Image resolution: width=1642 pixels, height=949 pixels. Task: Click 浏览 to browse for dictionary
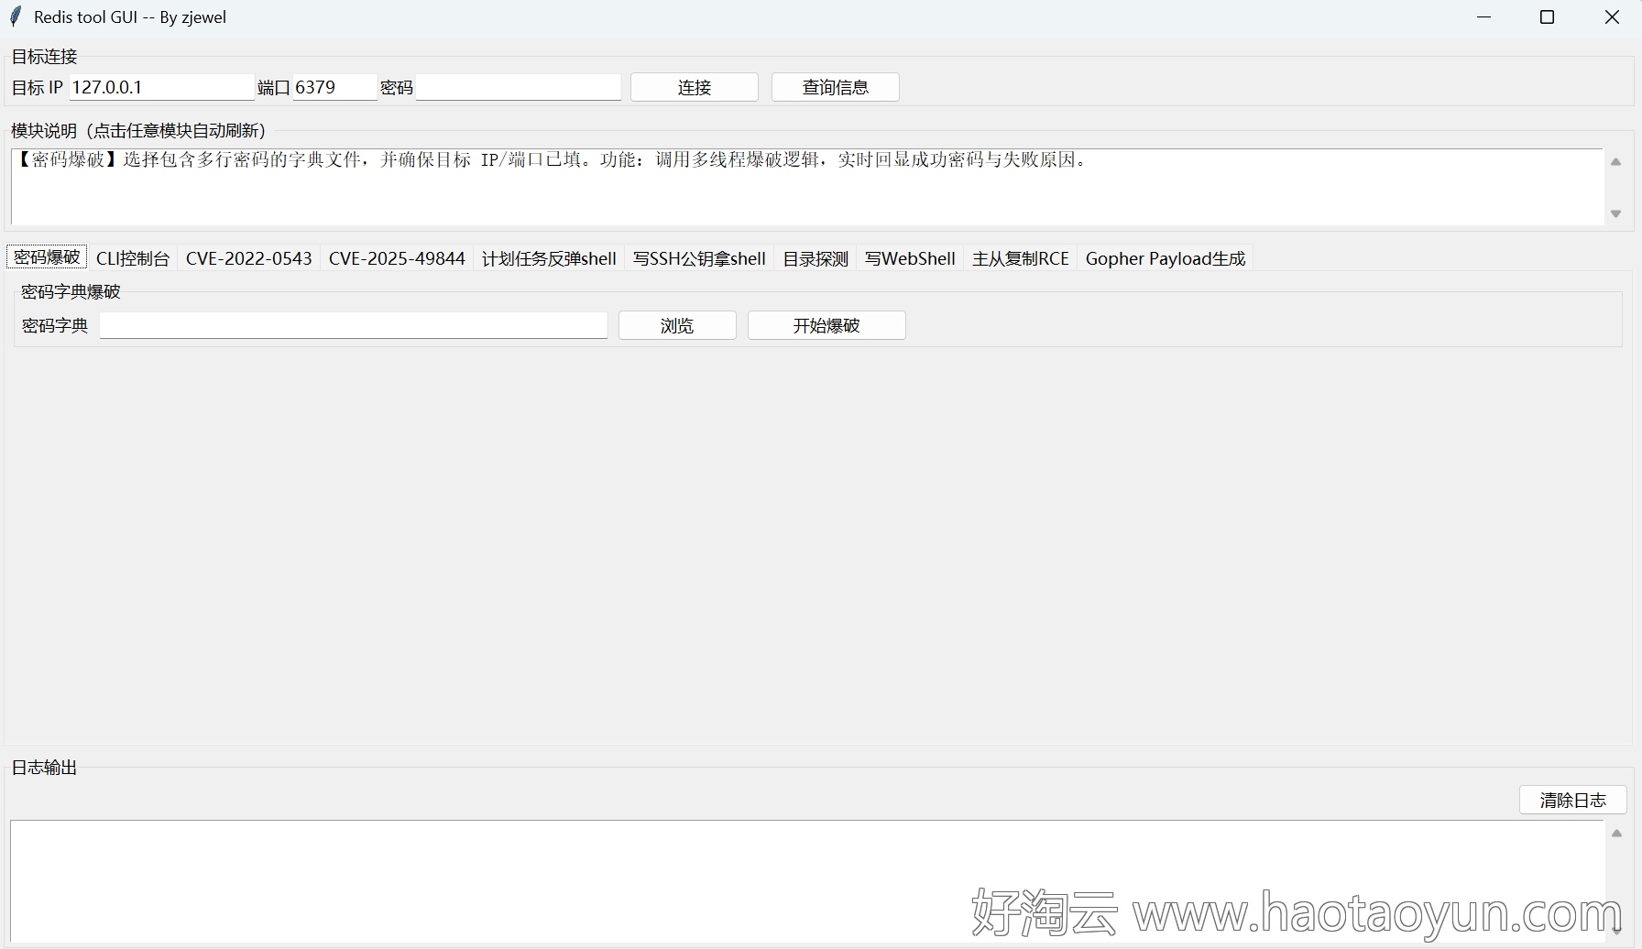(677, 325)
